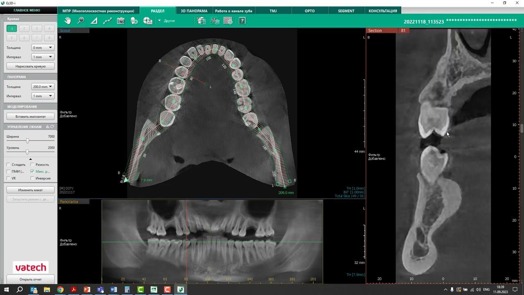524x295 pixels.
Task: Select the polyline measurement tool
Action: [x=107, y=20]
